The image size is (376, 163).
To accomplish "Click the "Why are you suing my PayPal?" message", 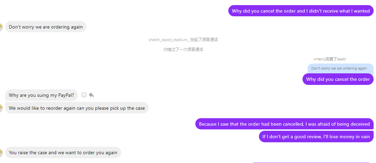I will click(41, 95).
